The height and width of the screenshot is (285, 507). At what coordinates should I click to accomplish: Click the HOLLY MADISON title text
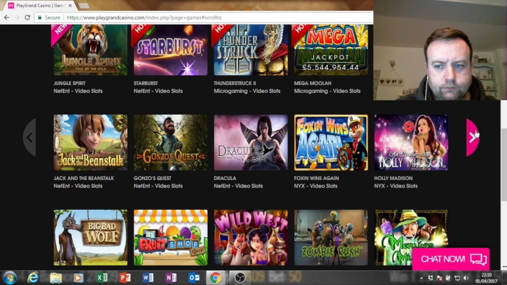tap(393, 178)
